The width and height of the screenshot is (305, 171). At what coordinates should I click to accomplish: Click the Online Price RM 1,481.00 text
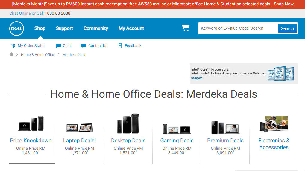tap(31, 151)
